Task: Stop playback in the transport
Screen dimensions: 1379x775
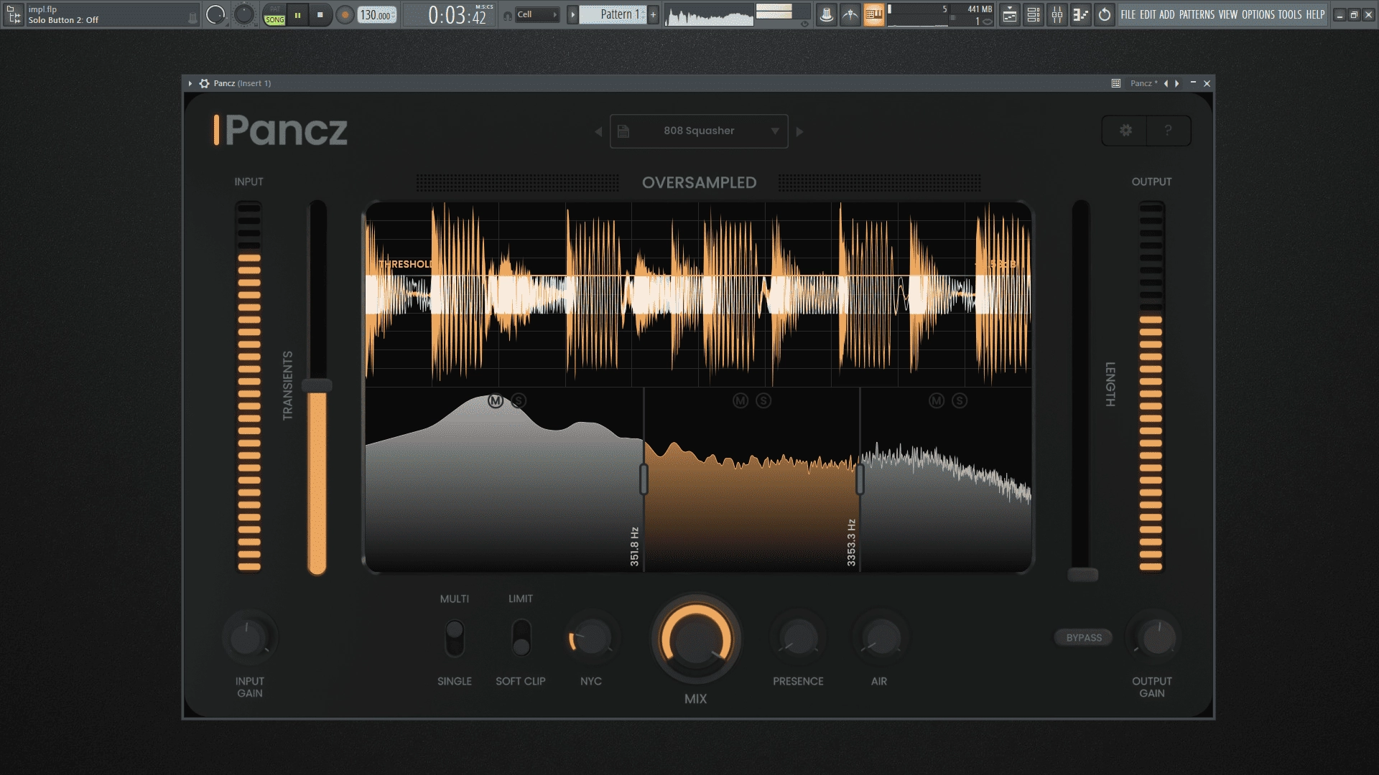Action: (320, 14)
